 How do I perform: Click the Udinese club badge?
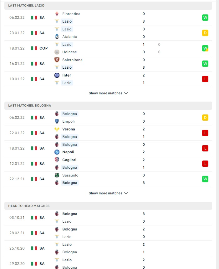tap(57, 52)
